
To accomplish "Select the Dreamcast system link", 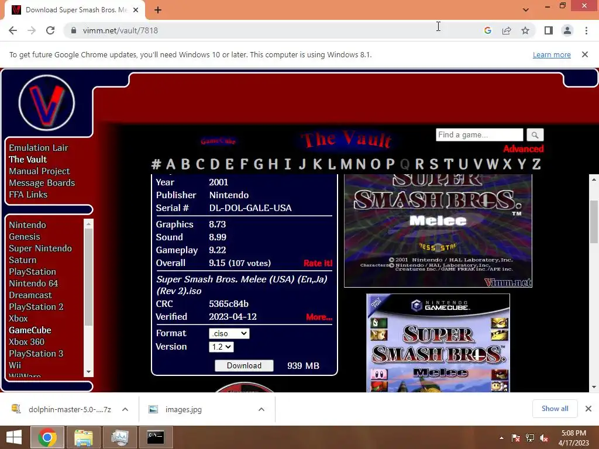I will tap(30, 295).
